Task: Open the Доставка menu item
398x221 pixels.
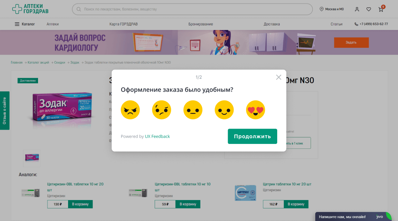Action: click(272, 24)
